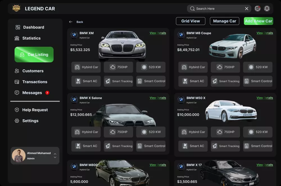
Task: Click the Manage Car button
Action: (x=225, y=21)
